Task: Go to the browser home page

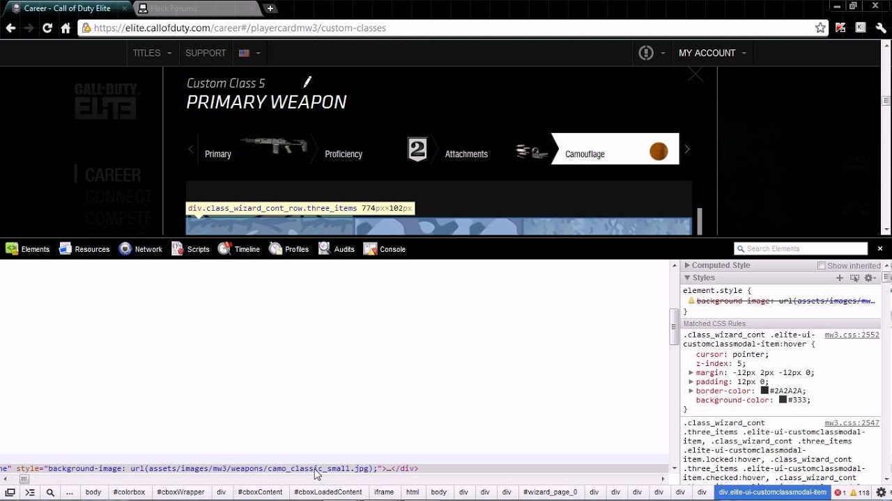Action: click(x=66, y=28)
